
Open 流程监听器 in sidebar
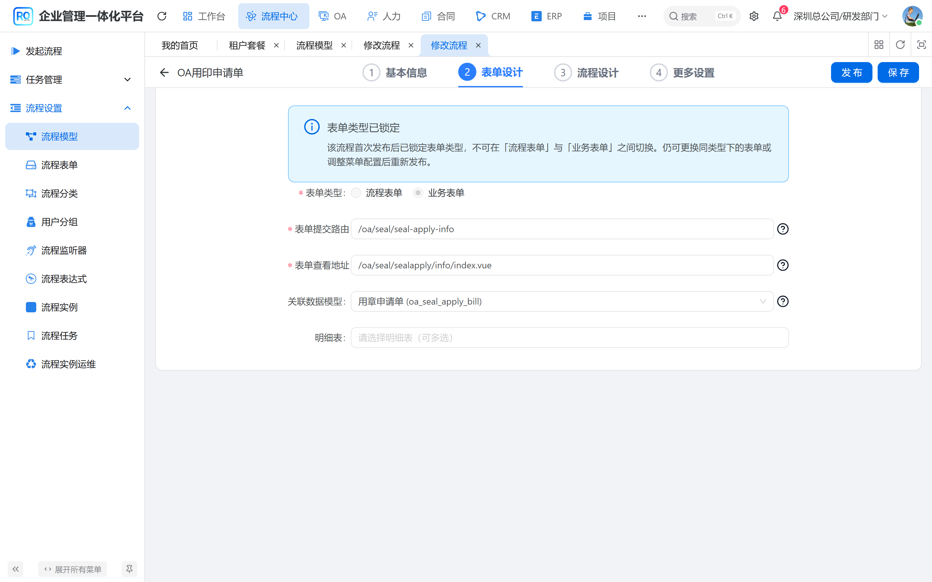tap(72, 251)
